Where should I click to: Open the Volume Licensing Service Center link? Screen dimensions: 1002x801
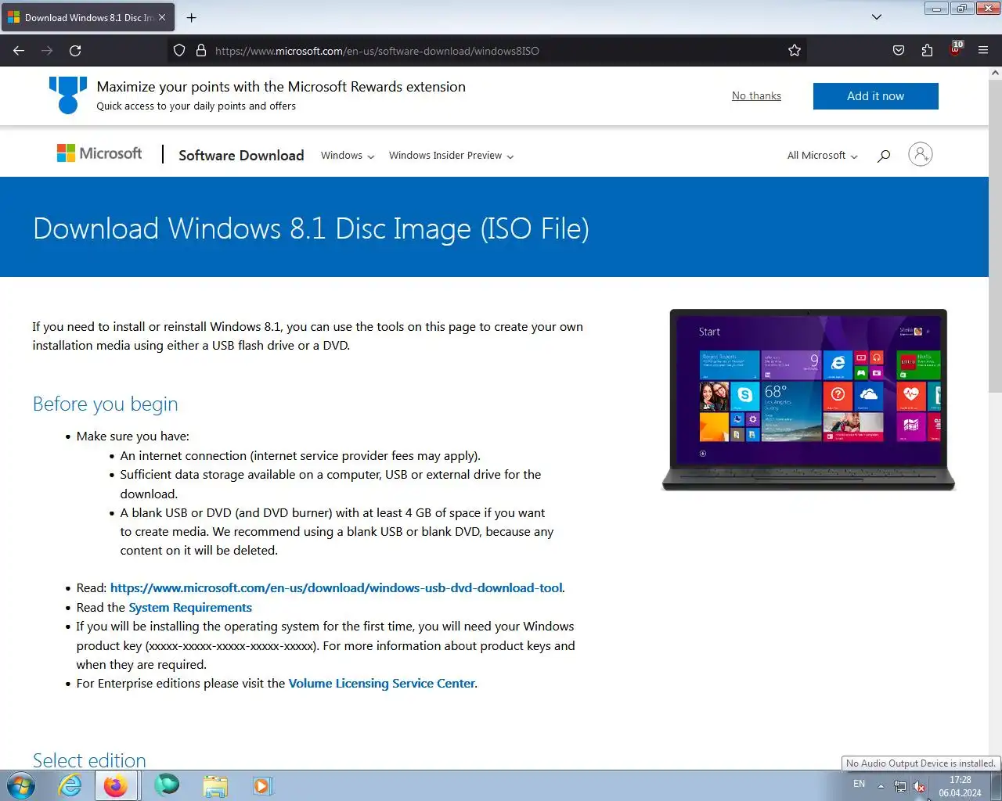[382, 684]
